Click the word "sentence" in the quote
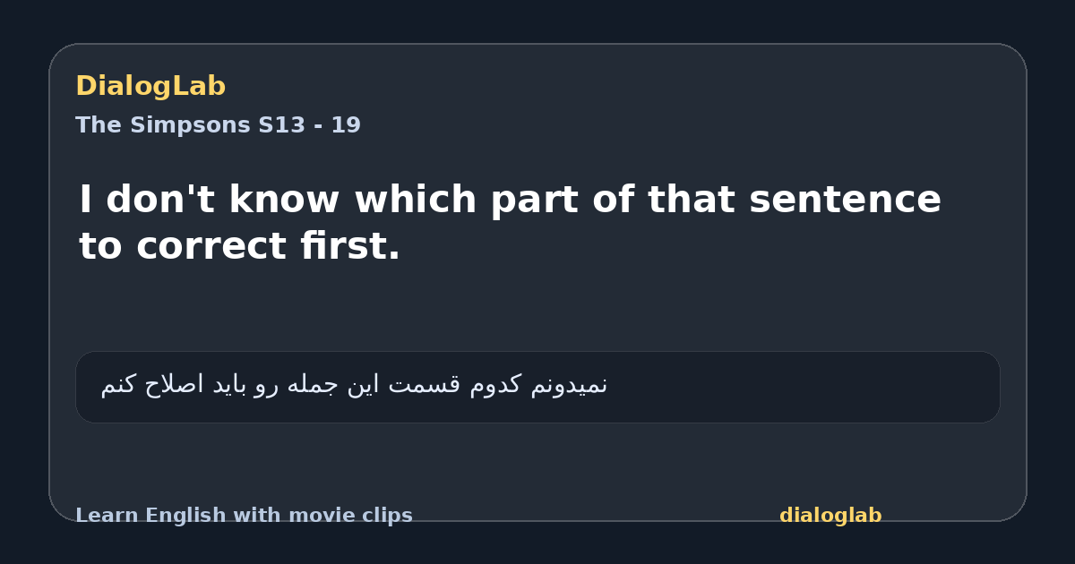 [x=845, y=200]
